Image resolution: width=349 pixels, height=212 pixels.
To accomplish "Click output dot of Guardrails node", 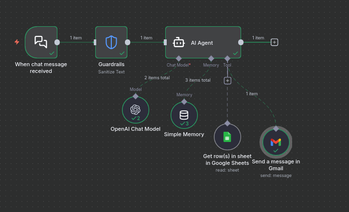I will coord(127,42).
